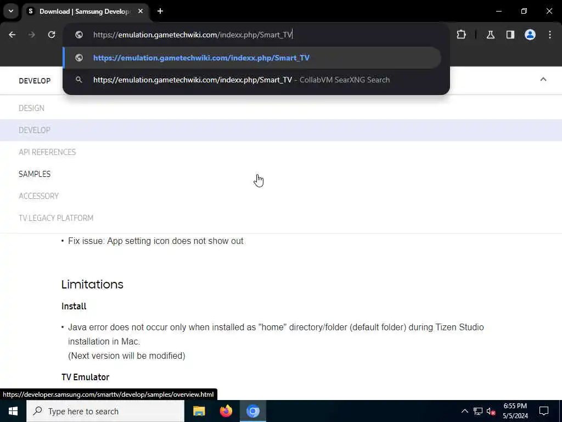Open a new tab with plus button
The image size is (562, 422).
tap(160, 11)
